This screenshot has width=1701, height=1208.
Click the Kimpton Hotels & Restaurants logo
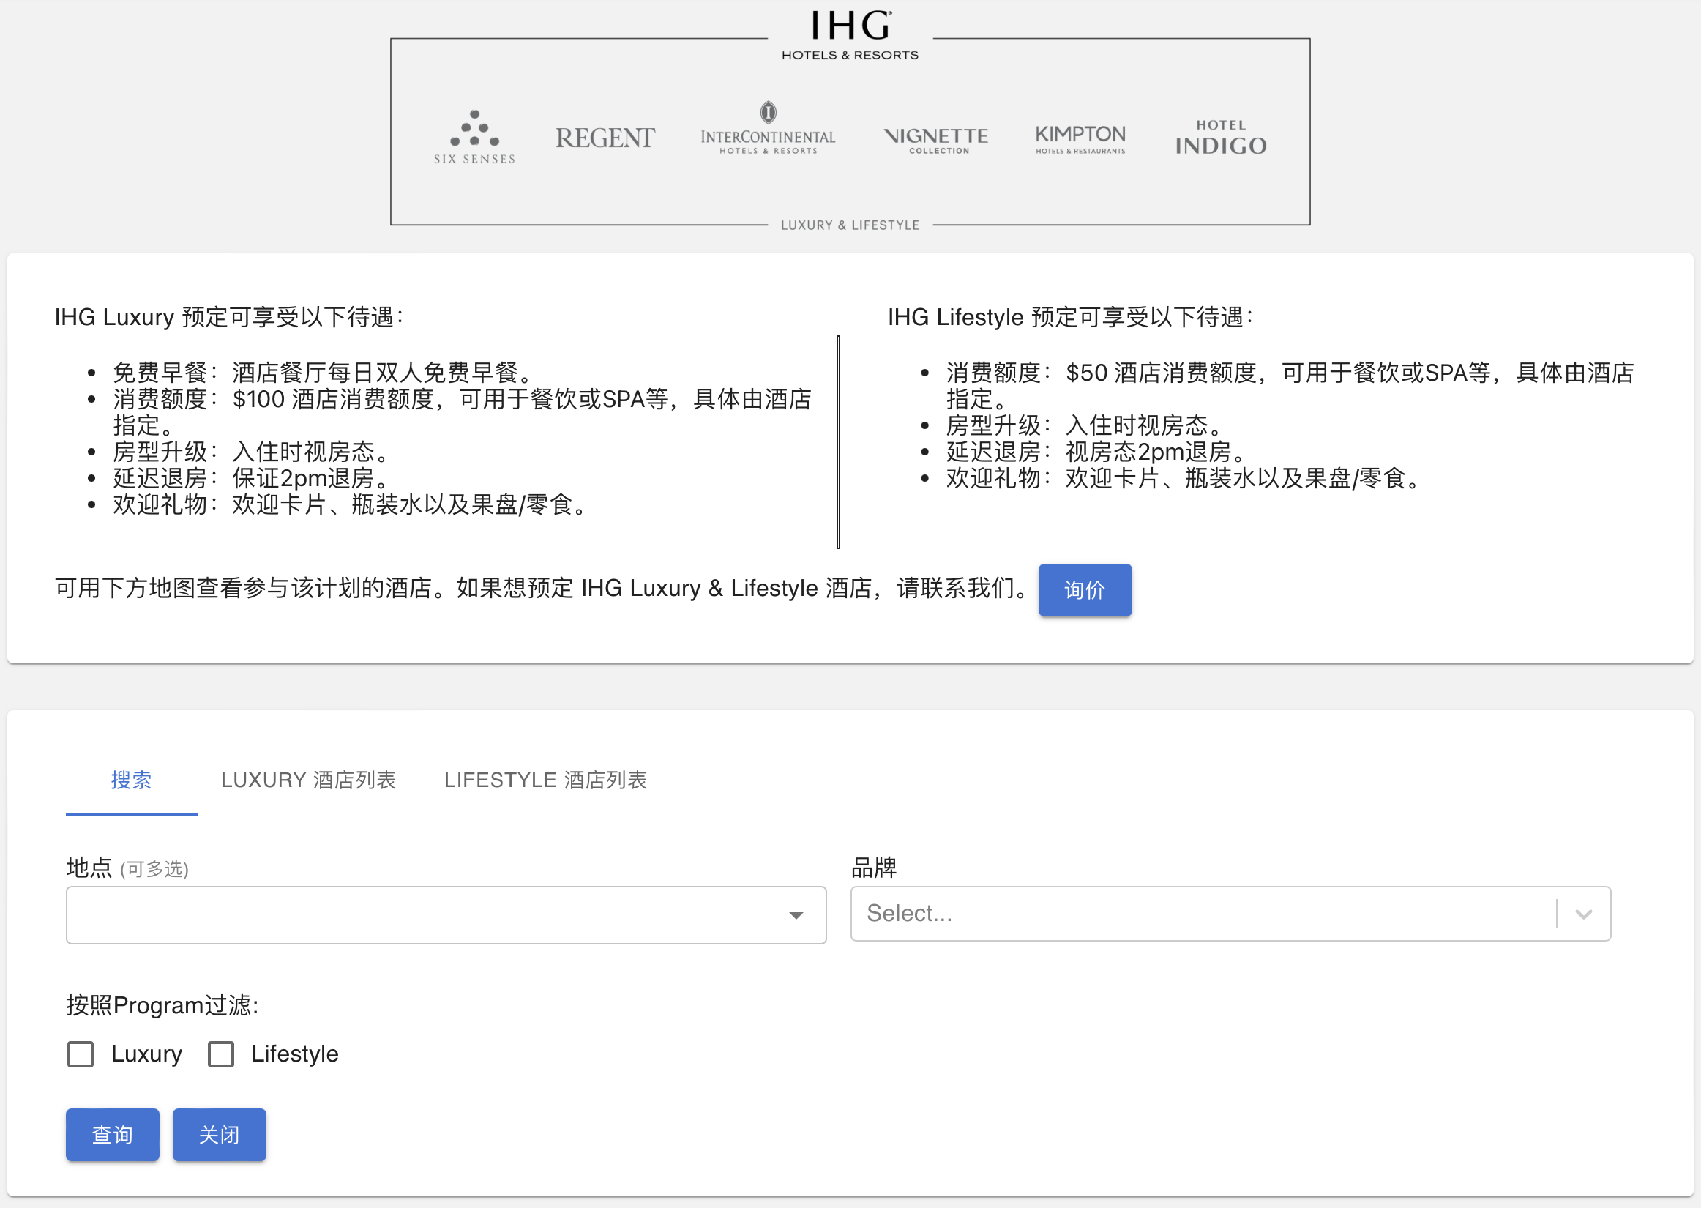1080,138
